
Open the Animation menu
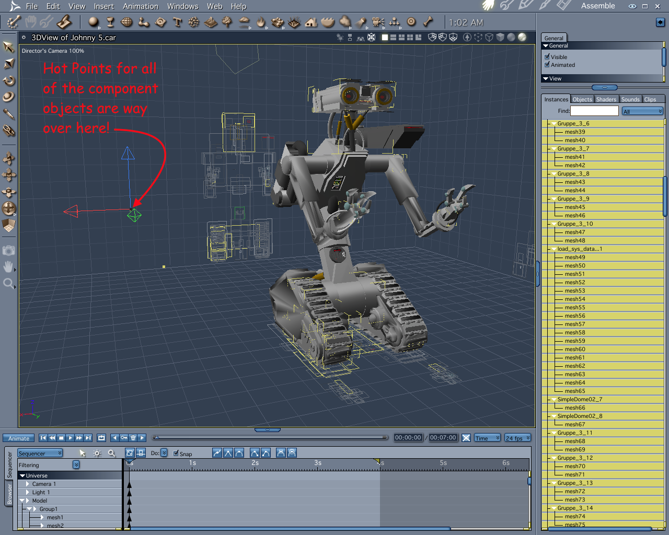pyautogui.click(x=141, y=6)
